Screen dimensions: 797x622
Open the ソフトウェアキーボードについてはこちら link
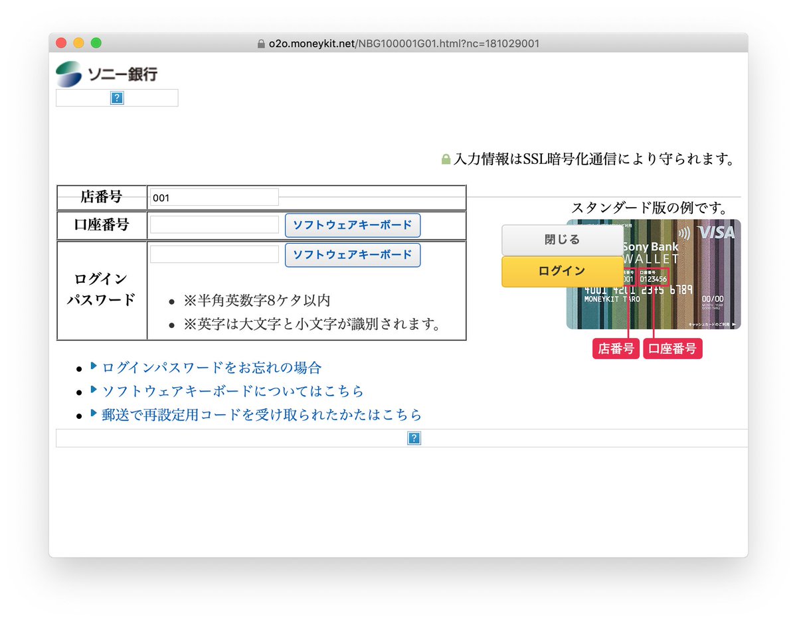click(232, 391)
